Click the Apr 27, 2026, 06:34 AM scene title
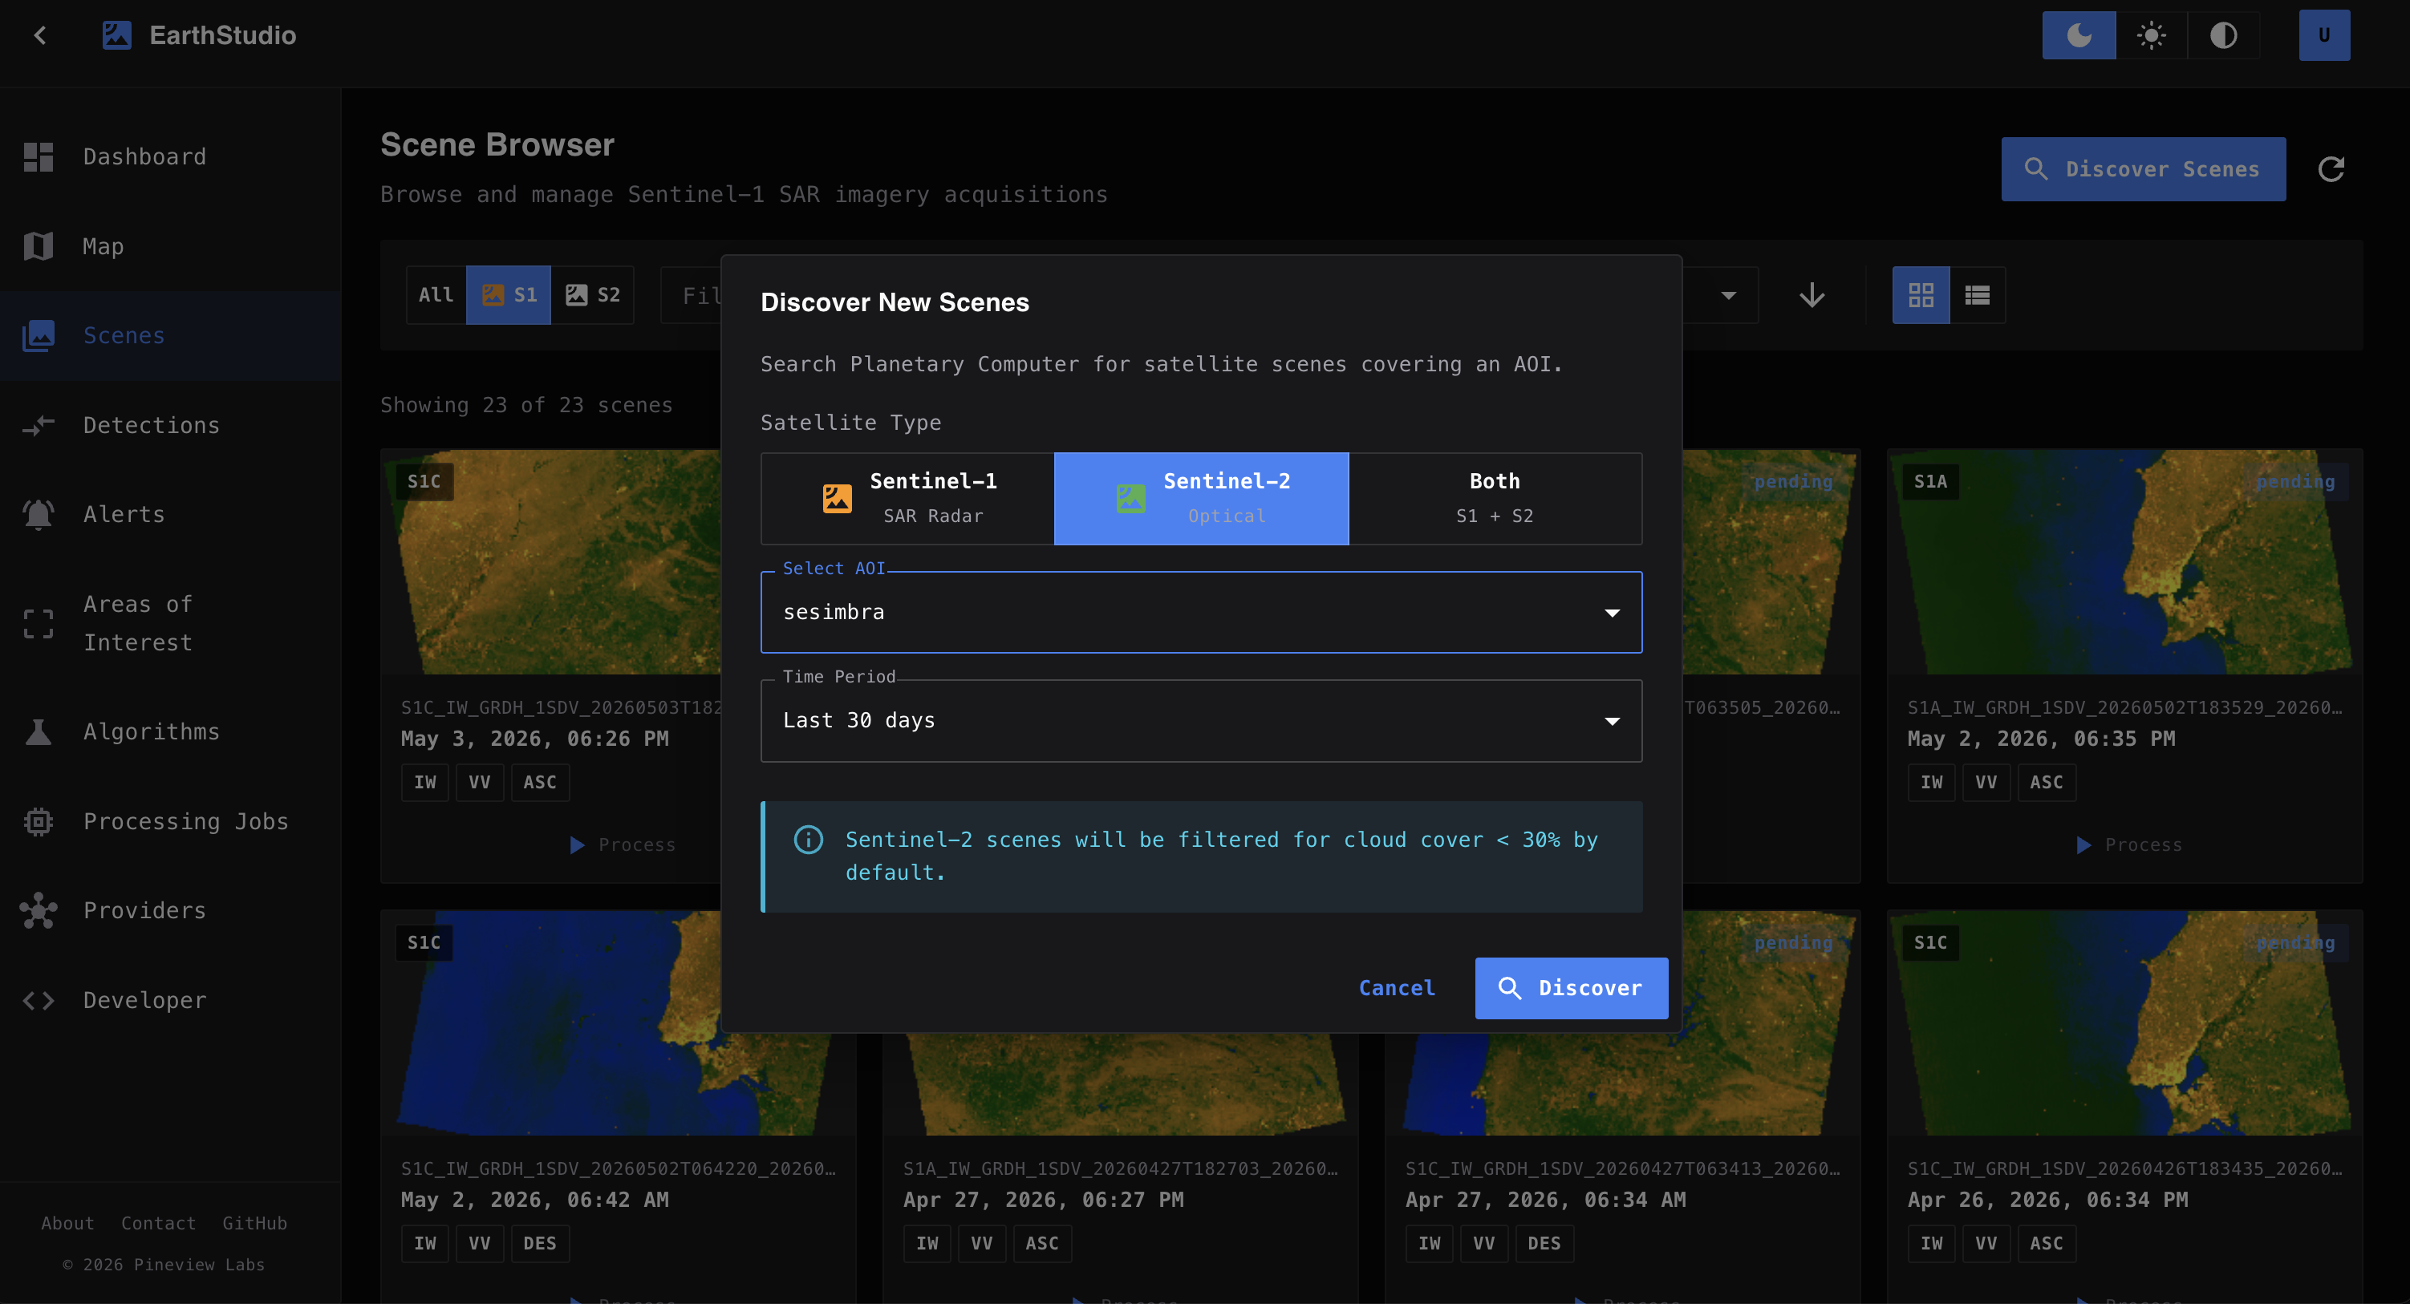2410x1304 pixels. [x=1545, y=1201]
